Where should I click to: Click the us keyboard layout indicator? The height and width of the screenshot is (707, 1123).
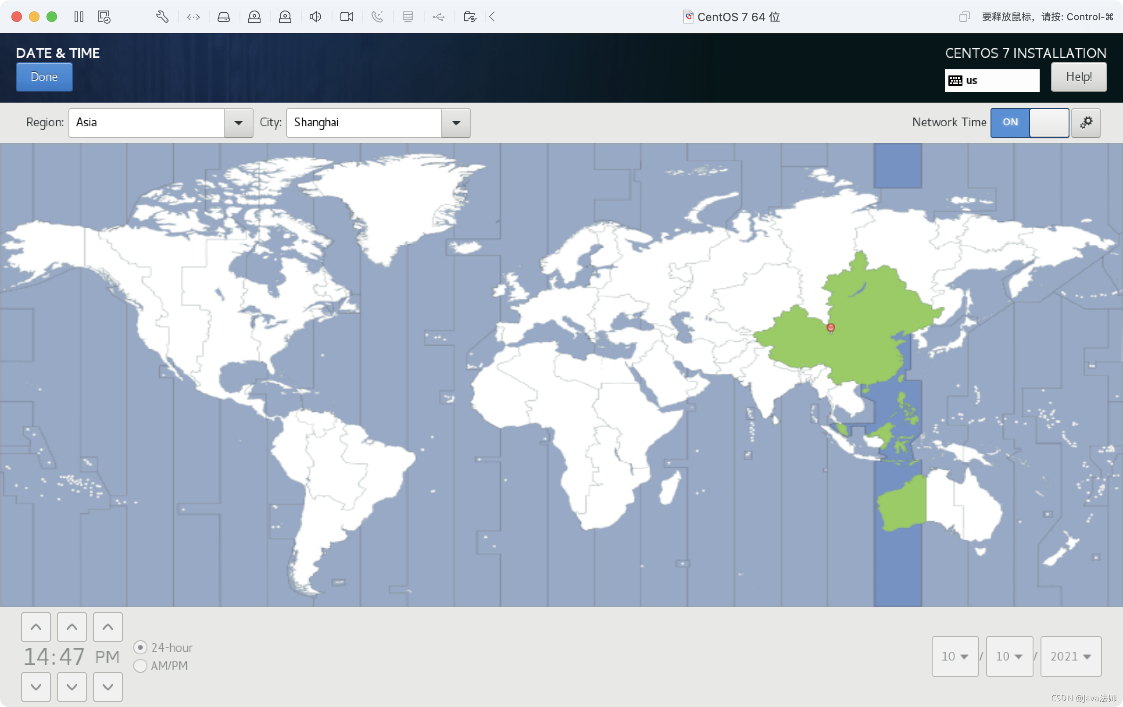click(x=991, y=81)
